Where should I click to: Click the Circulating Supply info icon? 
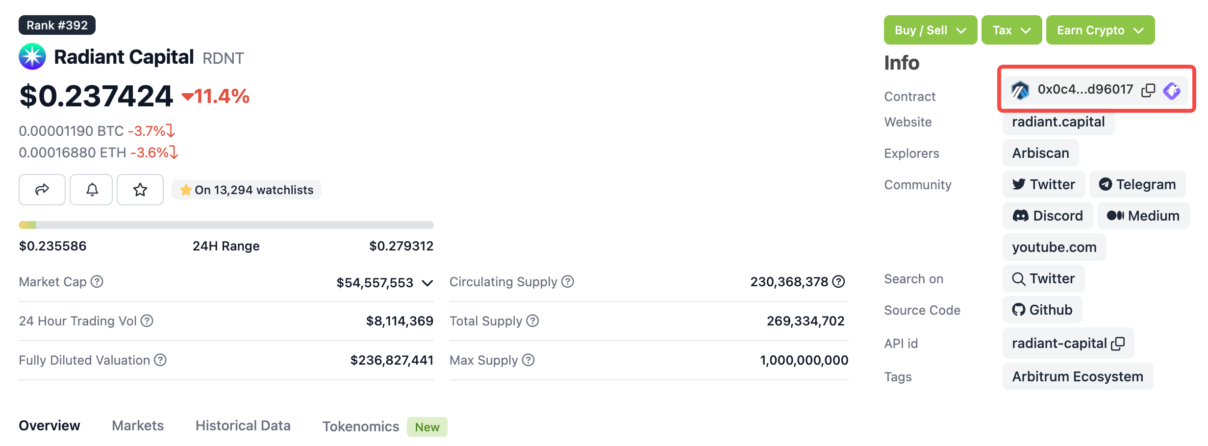[x=567, y=282]
